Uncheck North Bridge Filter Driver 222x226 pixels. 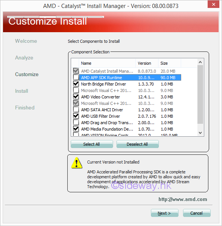76,84
